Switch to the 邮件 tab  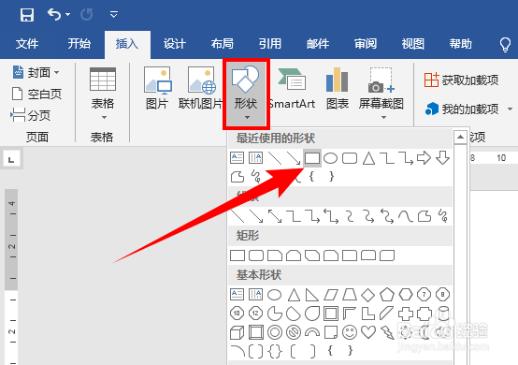tap(318, 44)
